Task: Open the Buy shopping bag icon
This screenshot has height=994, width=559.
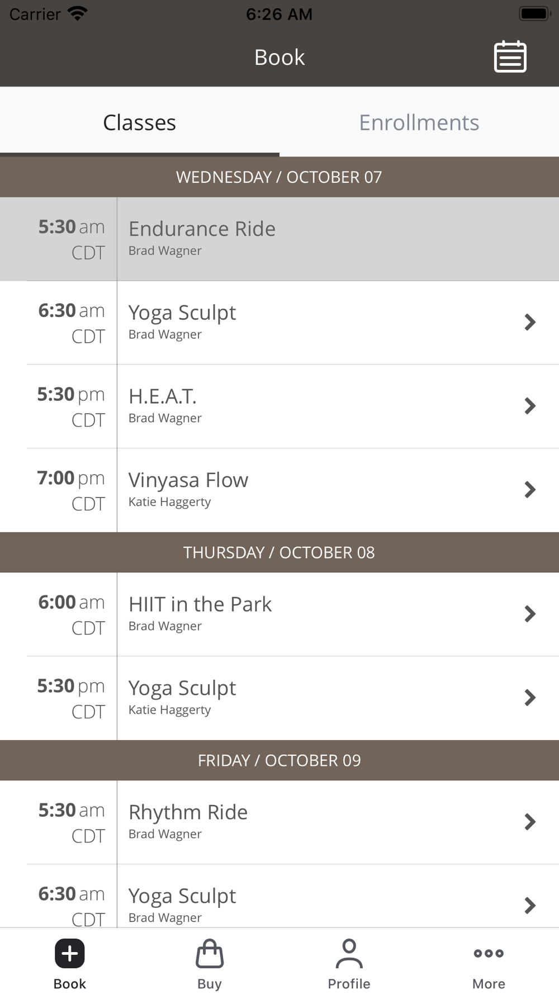Action: tap(210, 954)
